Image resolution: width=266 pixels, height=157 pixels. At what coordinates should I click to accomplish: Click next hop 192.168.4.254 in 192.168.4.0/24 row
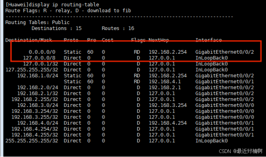pyautogui.click(x=168, y=123)
